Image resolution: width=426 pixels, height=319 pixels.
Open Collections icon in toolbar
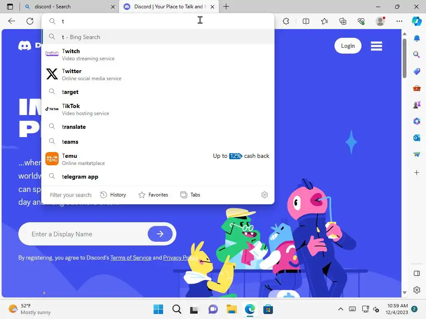click(343, 21)
